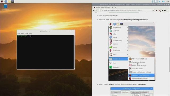
Task: Select the Wastebasket desktop icon
Action: tap(5, 7)
